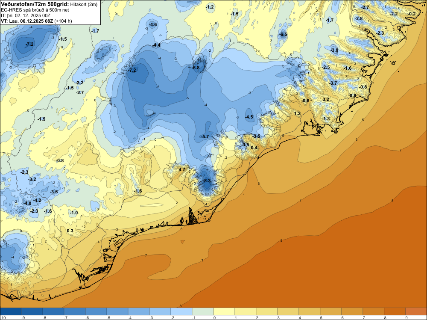Pick the pale yellow 0 to 1 swatch in the scale
This screenshot has width=427, height=320.
coord(224,311)
